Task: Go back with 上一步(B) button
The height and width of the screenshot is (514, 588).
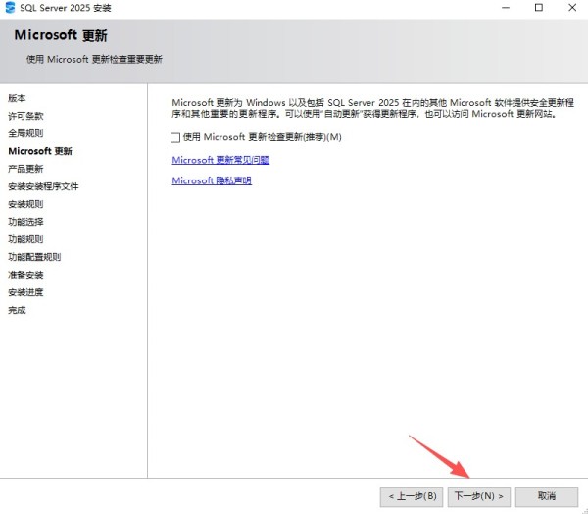Action: 412,496
